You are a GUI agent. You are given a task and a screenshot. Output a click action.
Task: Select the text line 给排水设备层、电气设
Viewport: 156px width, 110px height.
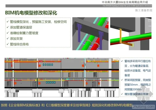point(138,71)
